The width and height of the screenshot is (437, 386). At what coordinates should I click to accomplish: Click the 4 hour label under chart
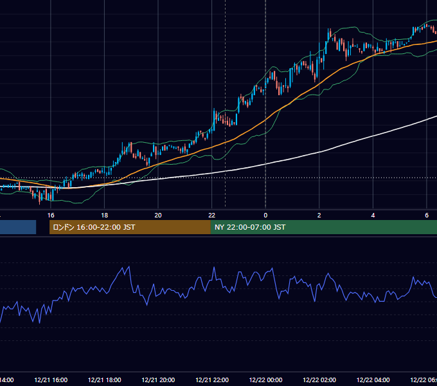point(373,216)
